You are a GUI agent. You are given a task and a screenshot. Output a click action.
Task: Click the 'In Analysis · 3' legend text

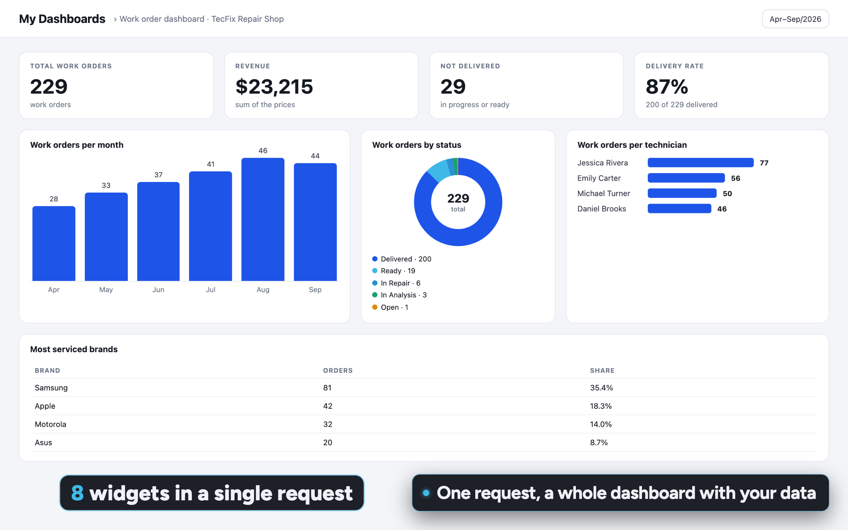pyautogui.click(x=404, y=295)
